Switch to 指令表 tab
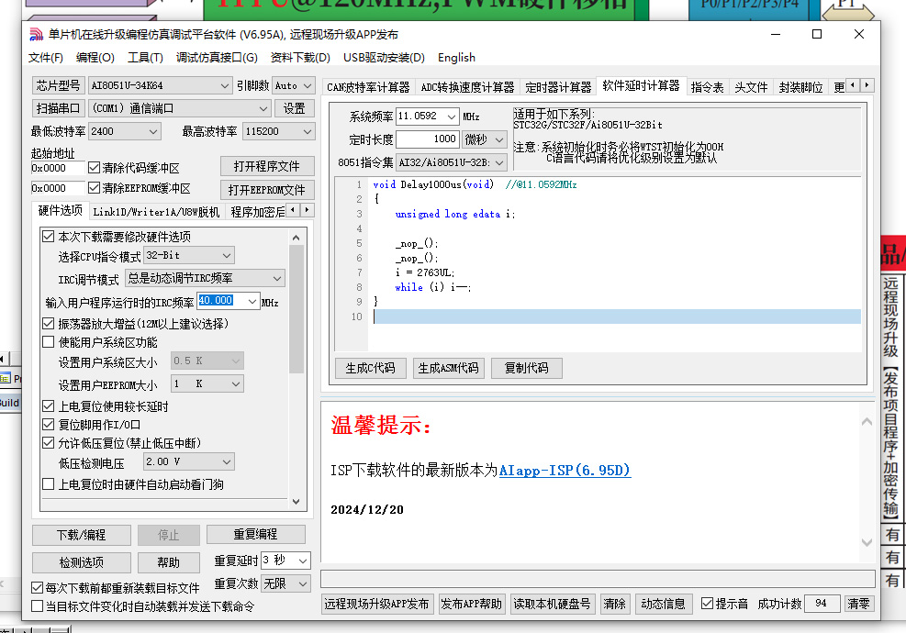This screenshot has width=906, height=633. 707,87
